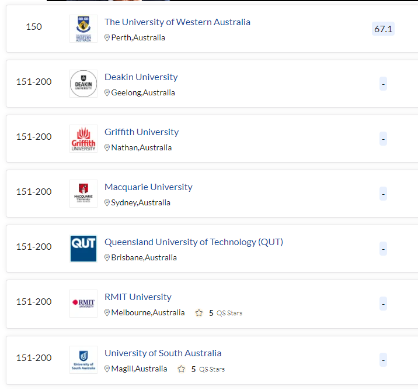Click the location pin beside Sydney,Australia
Screen dimensions: 418x389
pyautogui.click(x=107, y=203)
